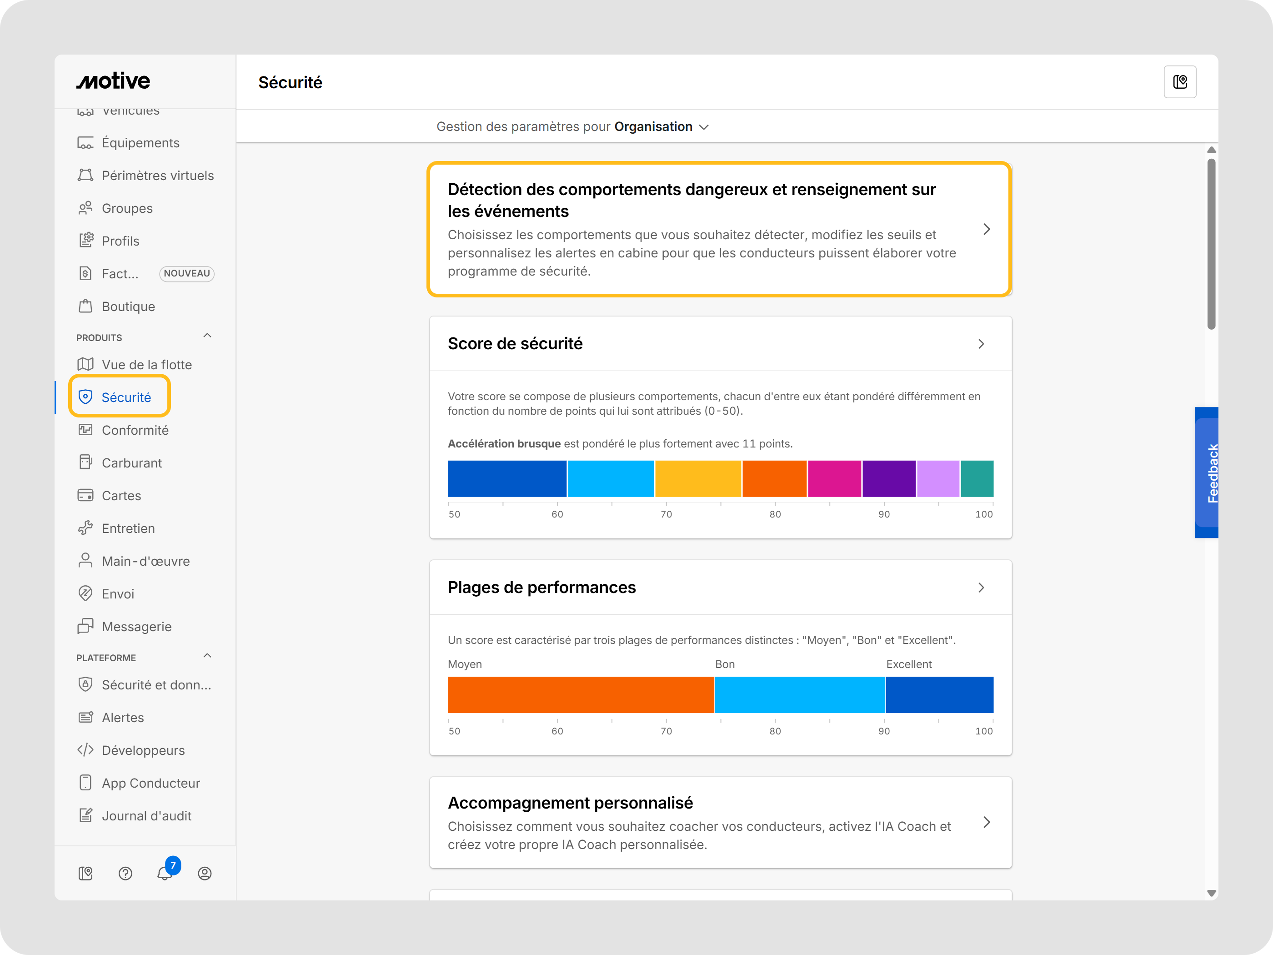Click the Entretien wrench icon
The height and width of the screenshot is (955, 1273).
pos(86,528)
